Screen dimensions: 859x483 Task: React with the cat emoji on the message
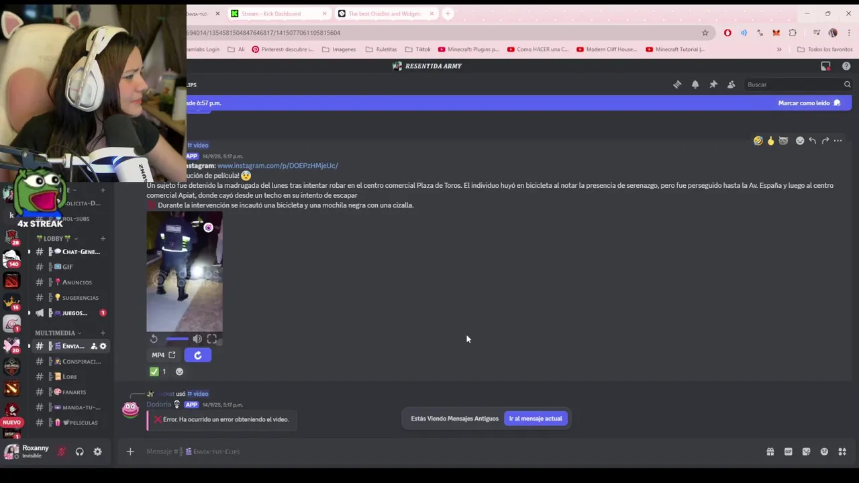tap(783, 141)
